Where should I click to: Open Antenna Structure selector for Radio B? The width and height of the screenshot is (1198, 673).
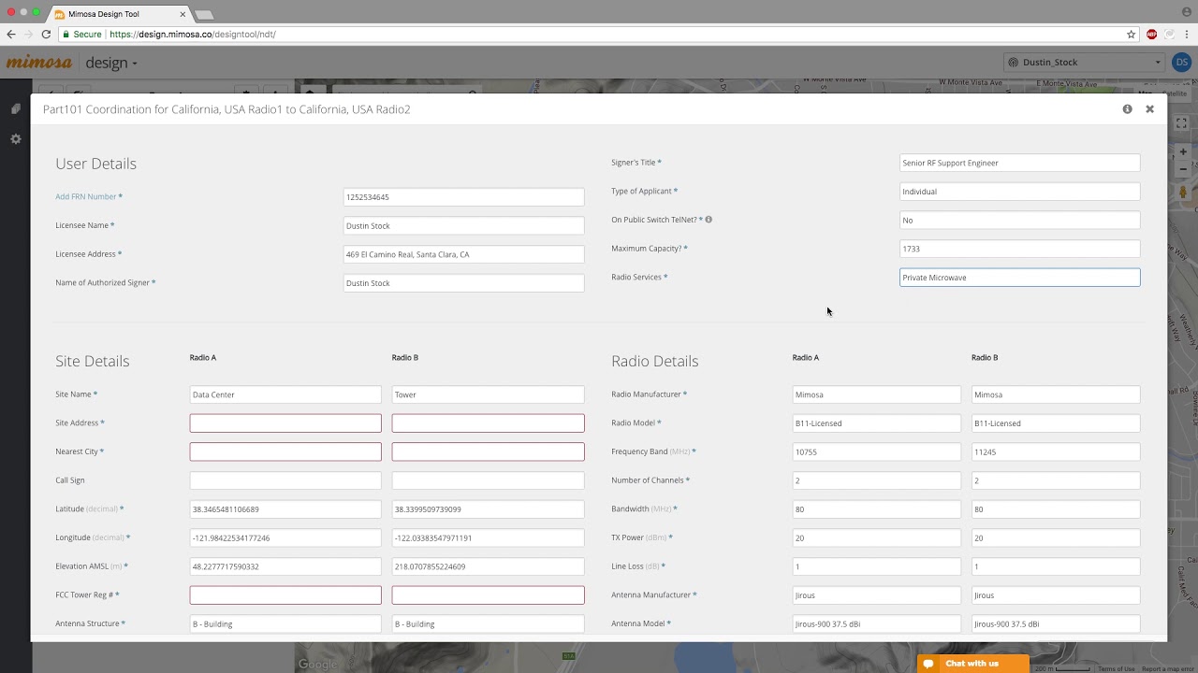488,623
